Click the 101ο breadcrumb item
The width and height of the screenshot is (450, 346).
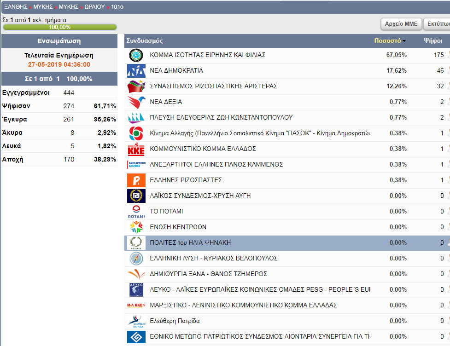coord(117,6)
